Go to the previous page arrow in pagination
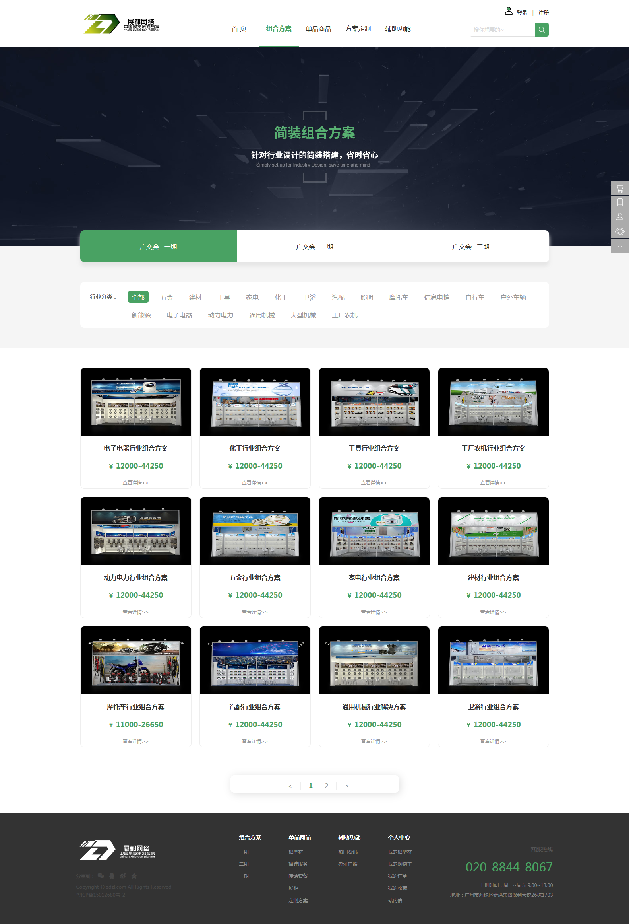629x924 pixels. [290, 786]
